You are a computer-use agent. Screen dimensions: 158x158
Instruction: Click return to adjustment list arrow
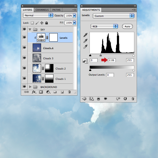click(x=84, y=99)
